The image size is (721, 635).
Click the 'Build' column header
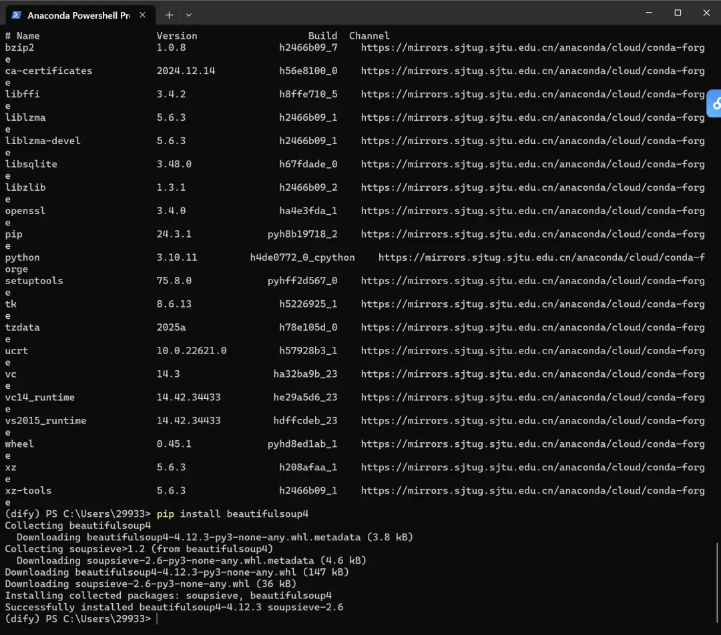pyautogui.click(x=323, y=36)
